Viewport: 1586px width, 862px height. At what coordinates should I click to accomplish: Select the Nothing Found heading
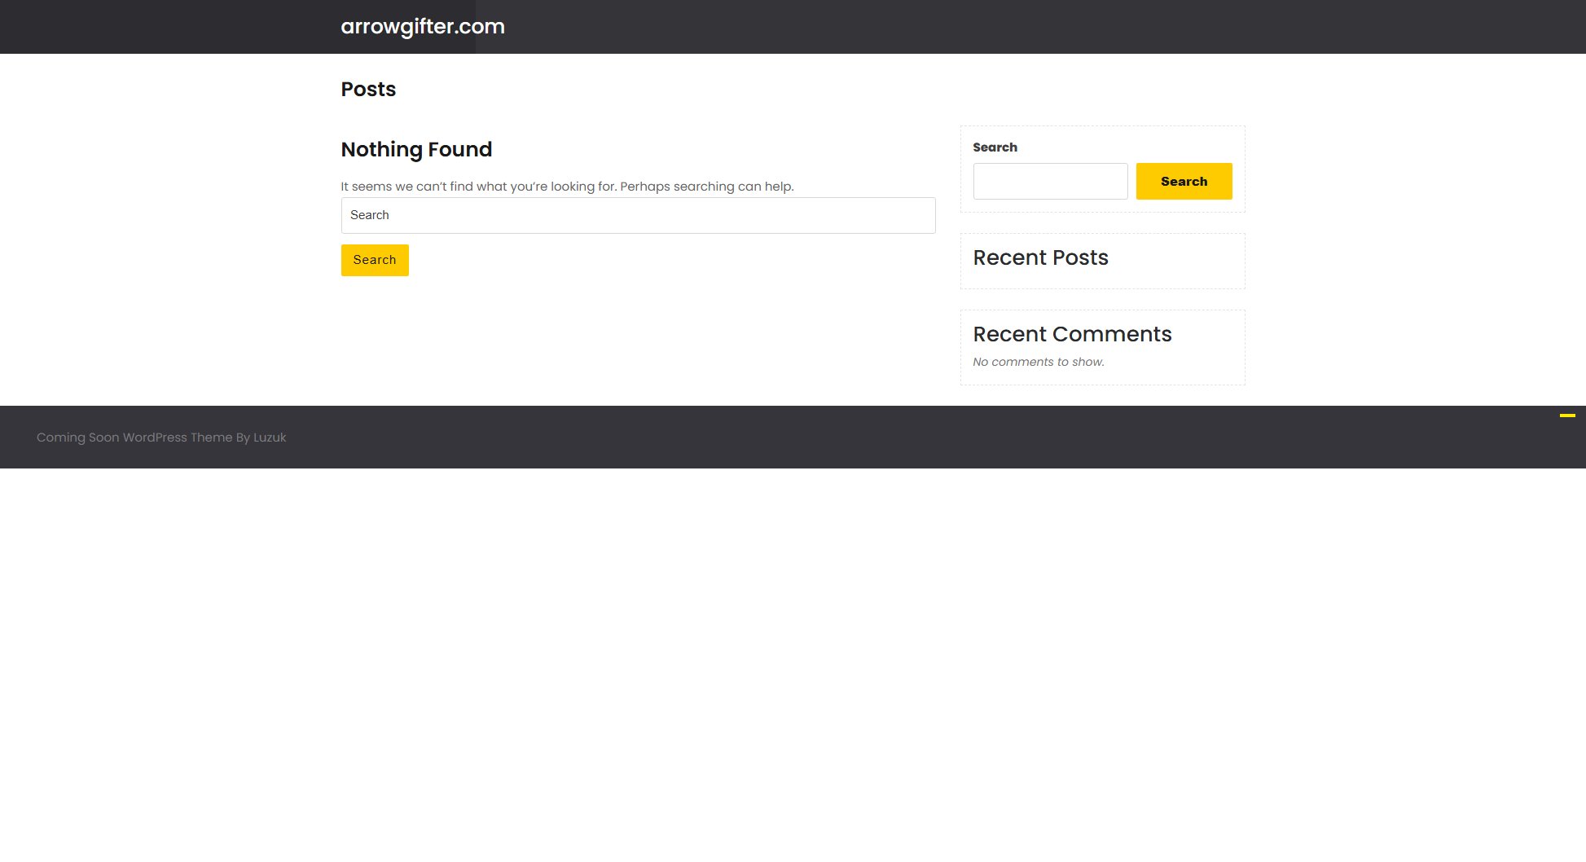(416, 149)
